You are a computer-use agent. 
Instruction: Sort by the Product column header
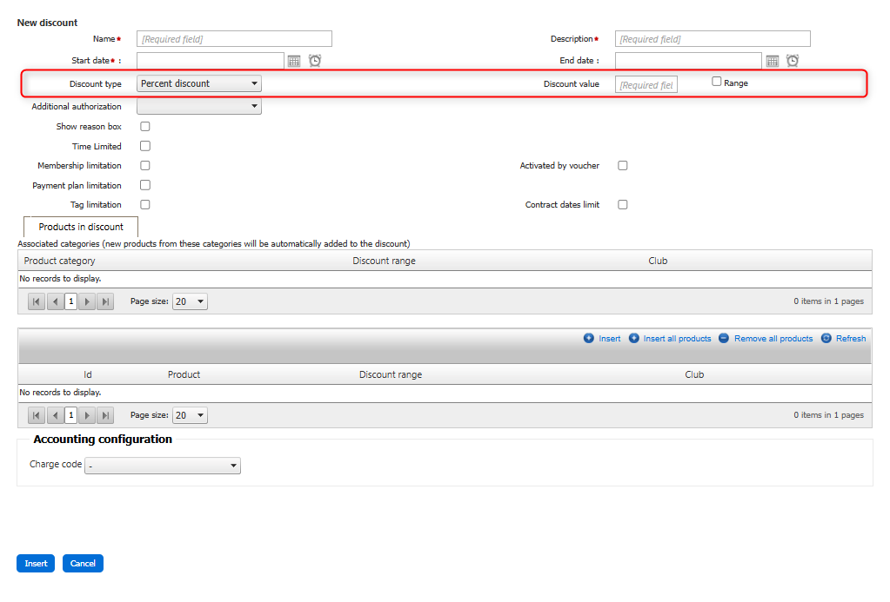point(184,375)
